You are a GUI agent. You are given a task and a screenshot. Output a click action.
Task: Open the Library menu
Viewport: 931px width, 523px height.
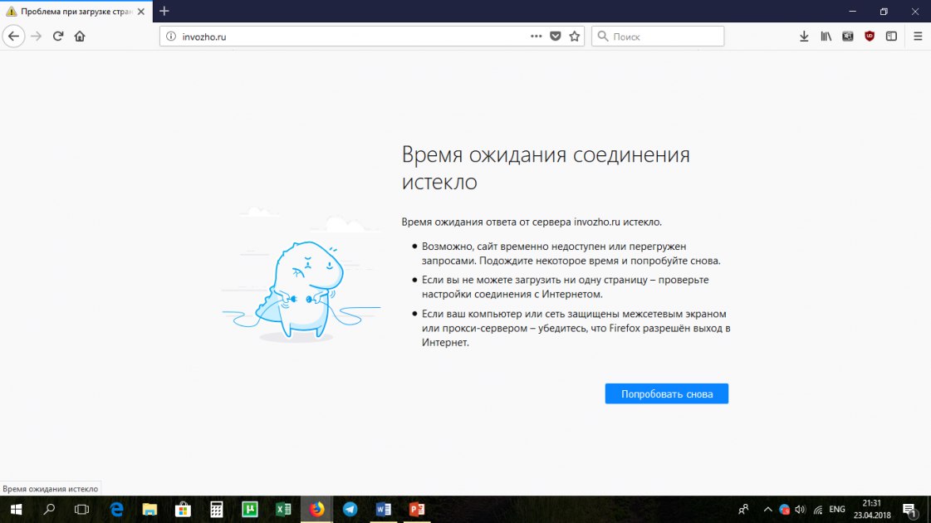pos(826,37)
